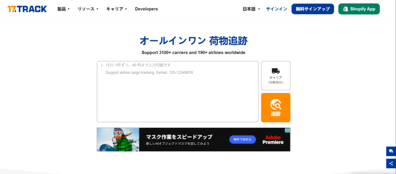
Task: Click the マスク作業をスピードアップ ad headline
Action: point(179,137)
